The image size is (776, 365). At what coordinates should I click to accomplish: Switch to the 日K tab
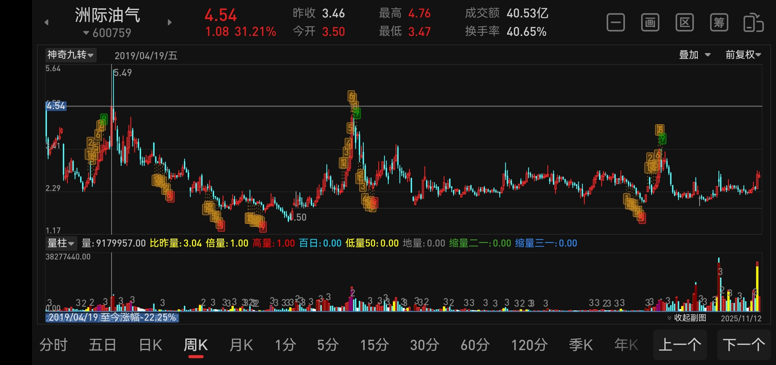pyautogui.click(x=151, y=345)
